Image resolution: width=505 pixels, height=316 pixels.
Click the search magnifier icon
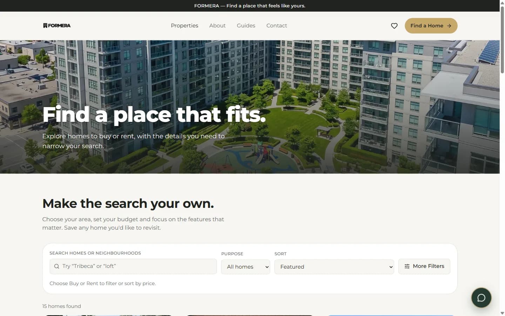pyautogui.click(x=56, y=266)
